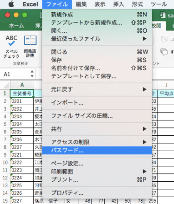Screen dimensions: 174x204
Task: Choose 開く... menu item
Action: 97,31
